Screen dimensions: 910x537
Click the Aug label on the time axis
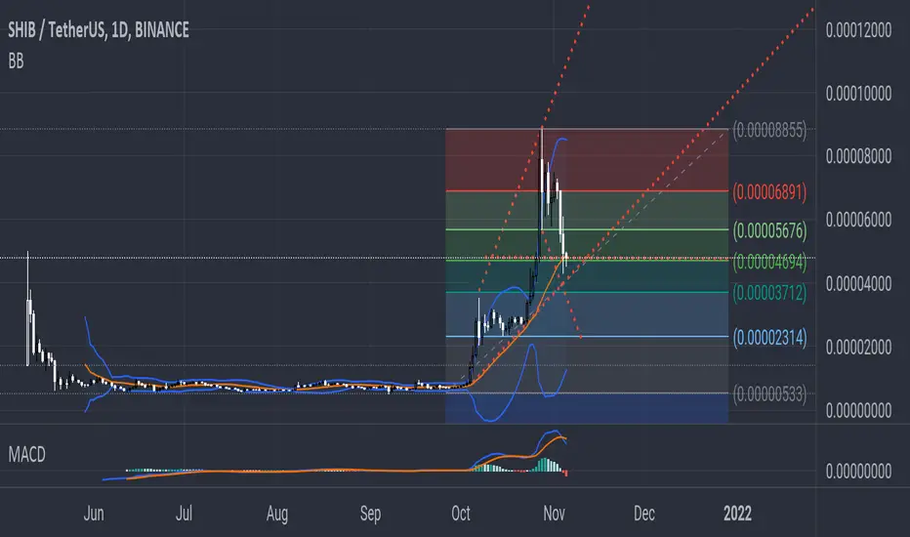click(x=277, y=514)
